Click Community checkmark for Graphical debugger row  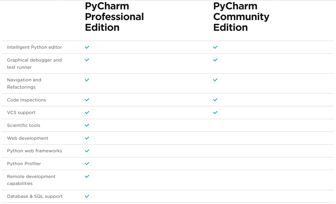pyautogui.click(x=215, y=60)
